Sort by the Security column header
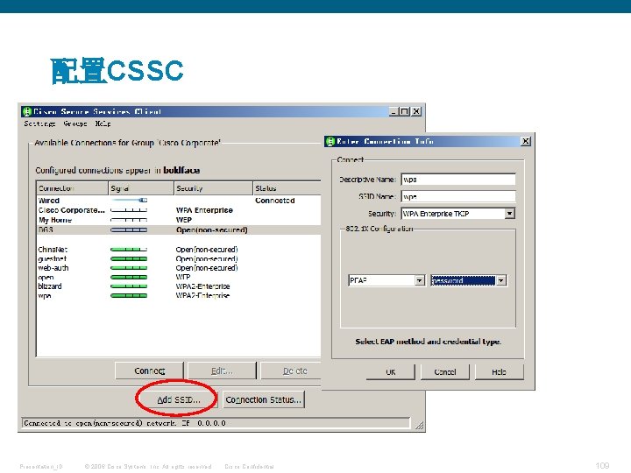631x473 pixels. click(213, 187)
